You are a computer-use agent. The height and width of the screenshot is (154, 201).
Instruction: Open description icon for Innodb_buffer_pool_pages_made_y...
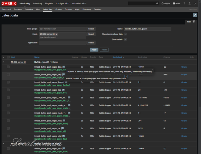pyautogui.click(x=69, y=113)
